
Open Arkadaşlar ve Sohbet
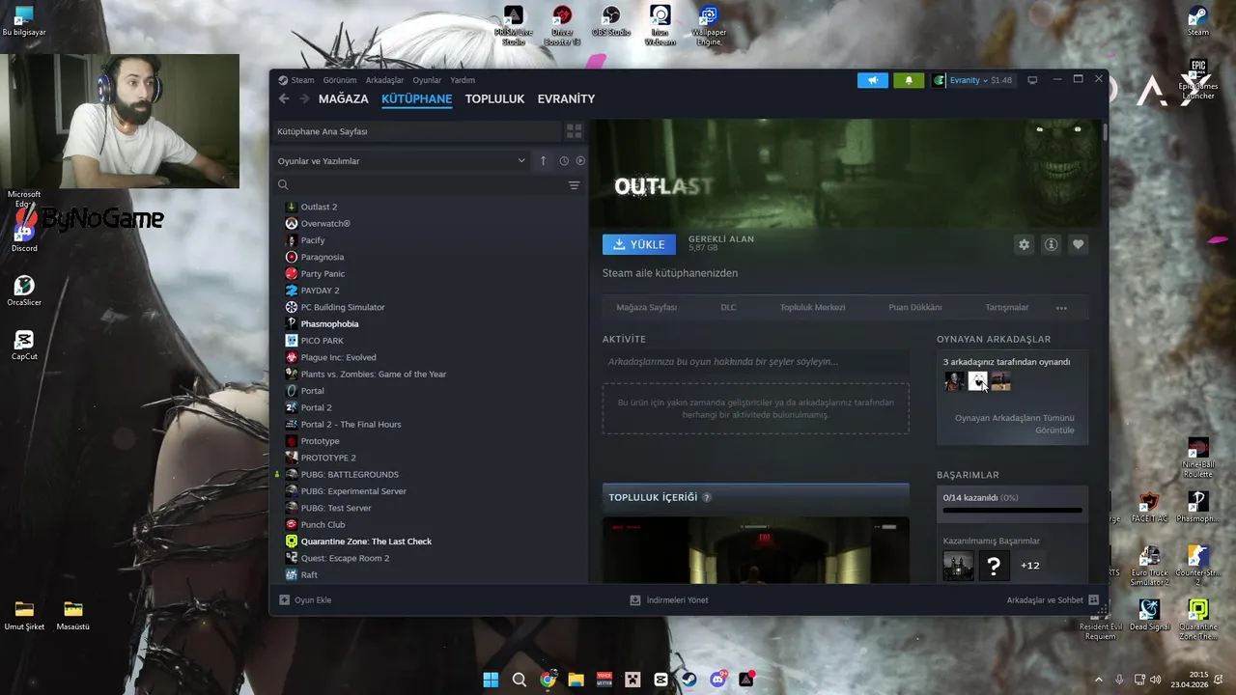coord(1053,600)
